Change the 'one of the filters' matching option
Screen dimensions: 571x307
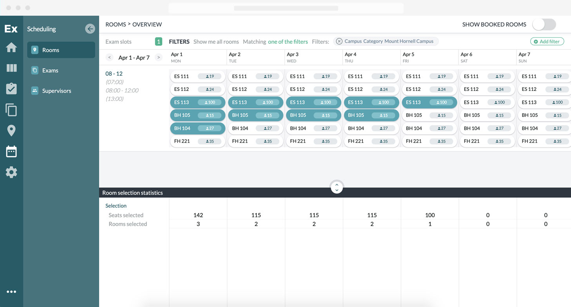pos(288,42)
